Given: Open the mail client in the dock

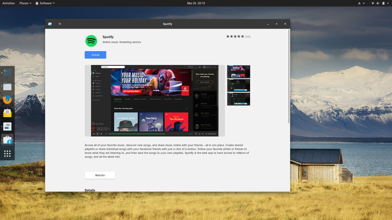Looking at the screenshot, I should (7, 113).
